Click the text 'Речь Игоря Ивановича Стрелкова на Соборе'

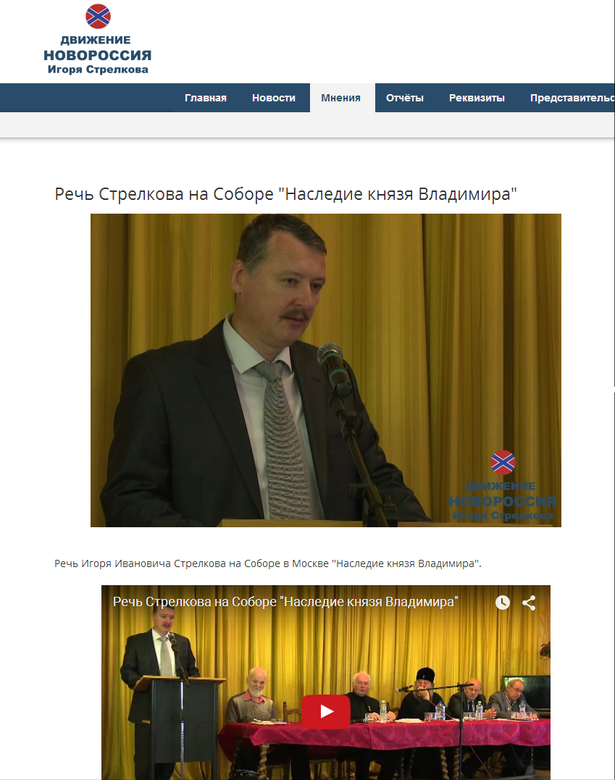click(167, 563)
